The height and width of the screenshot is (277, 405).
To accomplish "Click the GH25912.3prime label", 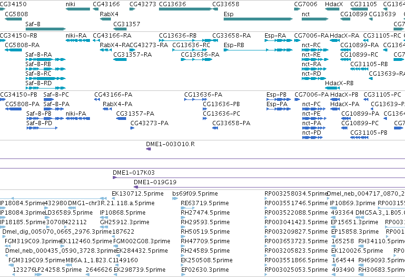I will pos(125,222).
